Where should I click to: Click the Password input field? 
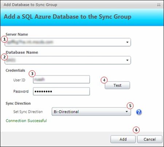(x=62, y=91)
